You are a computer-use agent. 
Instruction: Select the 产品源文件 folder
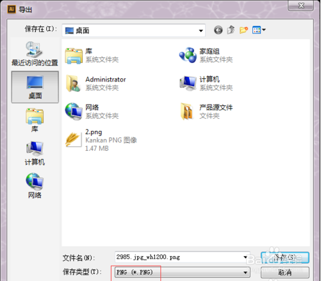click(206, 112)
